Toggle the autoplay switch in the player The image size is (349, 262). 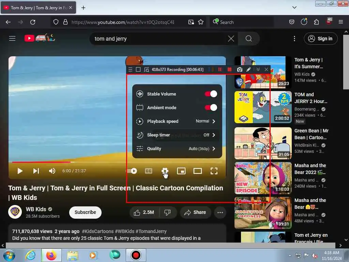(x=132, y=171)
